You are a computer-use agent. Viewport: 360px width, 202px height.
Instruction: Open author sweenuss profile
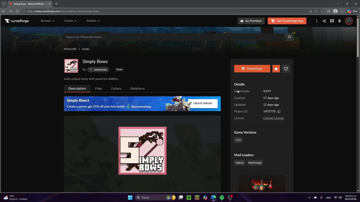(98, 70)
